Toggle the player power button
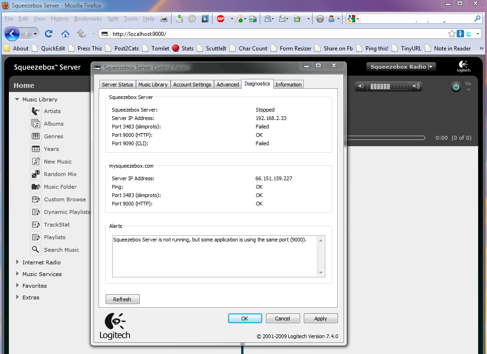Viewport: 487px width, 354px height. pyautogui.click(x=456, y=87)
